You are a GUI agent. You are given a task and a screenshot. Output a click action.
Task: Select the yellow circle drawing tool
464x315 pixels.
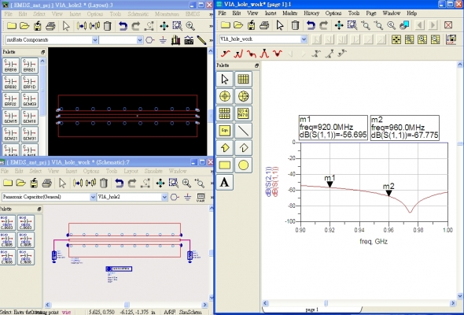(243, 165)
